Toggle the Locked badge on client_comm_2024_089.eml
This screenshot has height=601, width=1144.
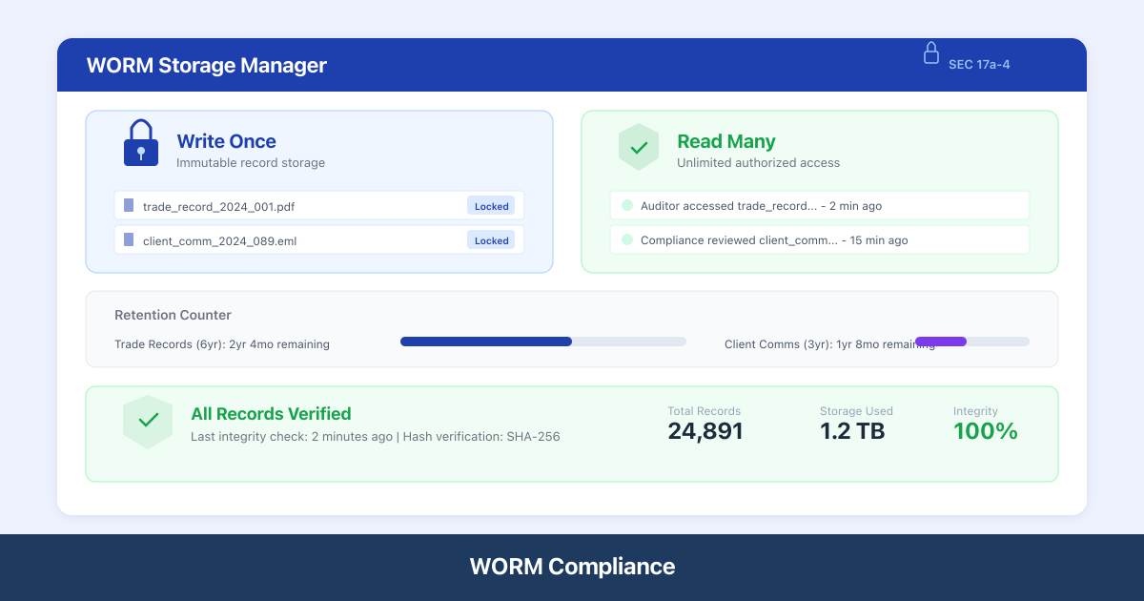click(x=491, y=239)
